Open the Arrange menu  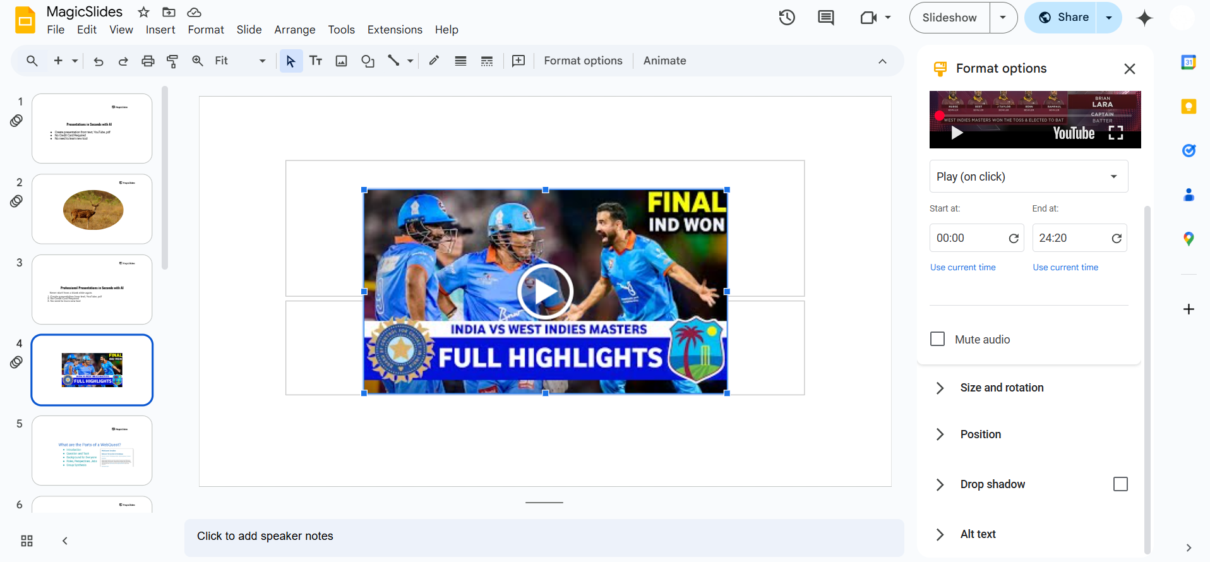[294, 30]
